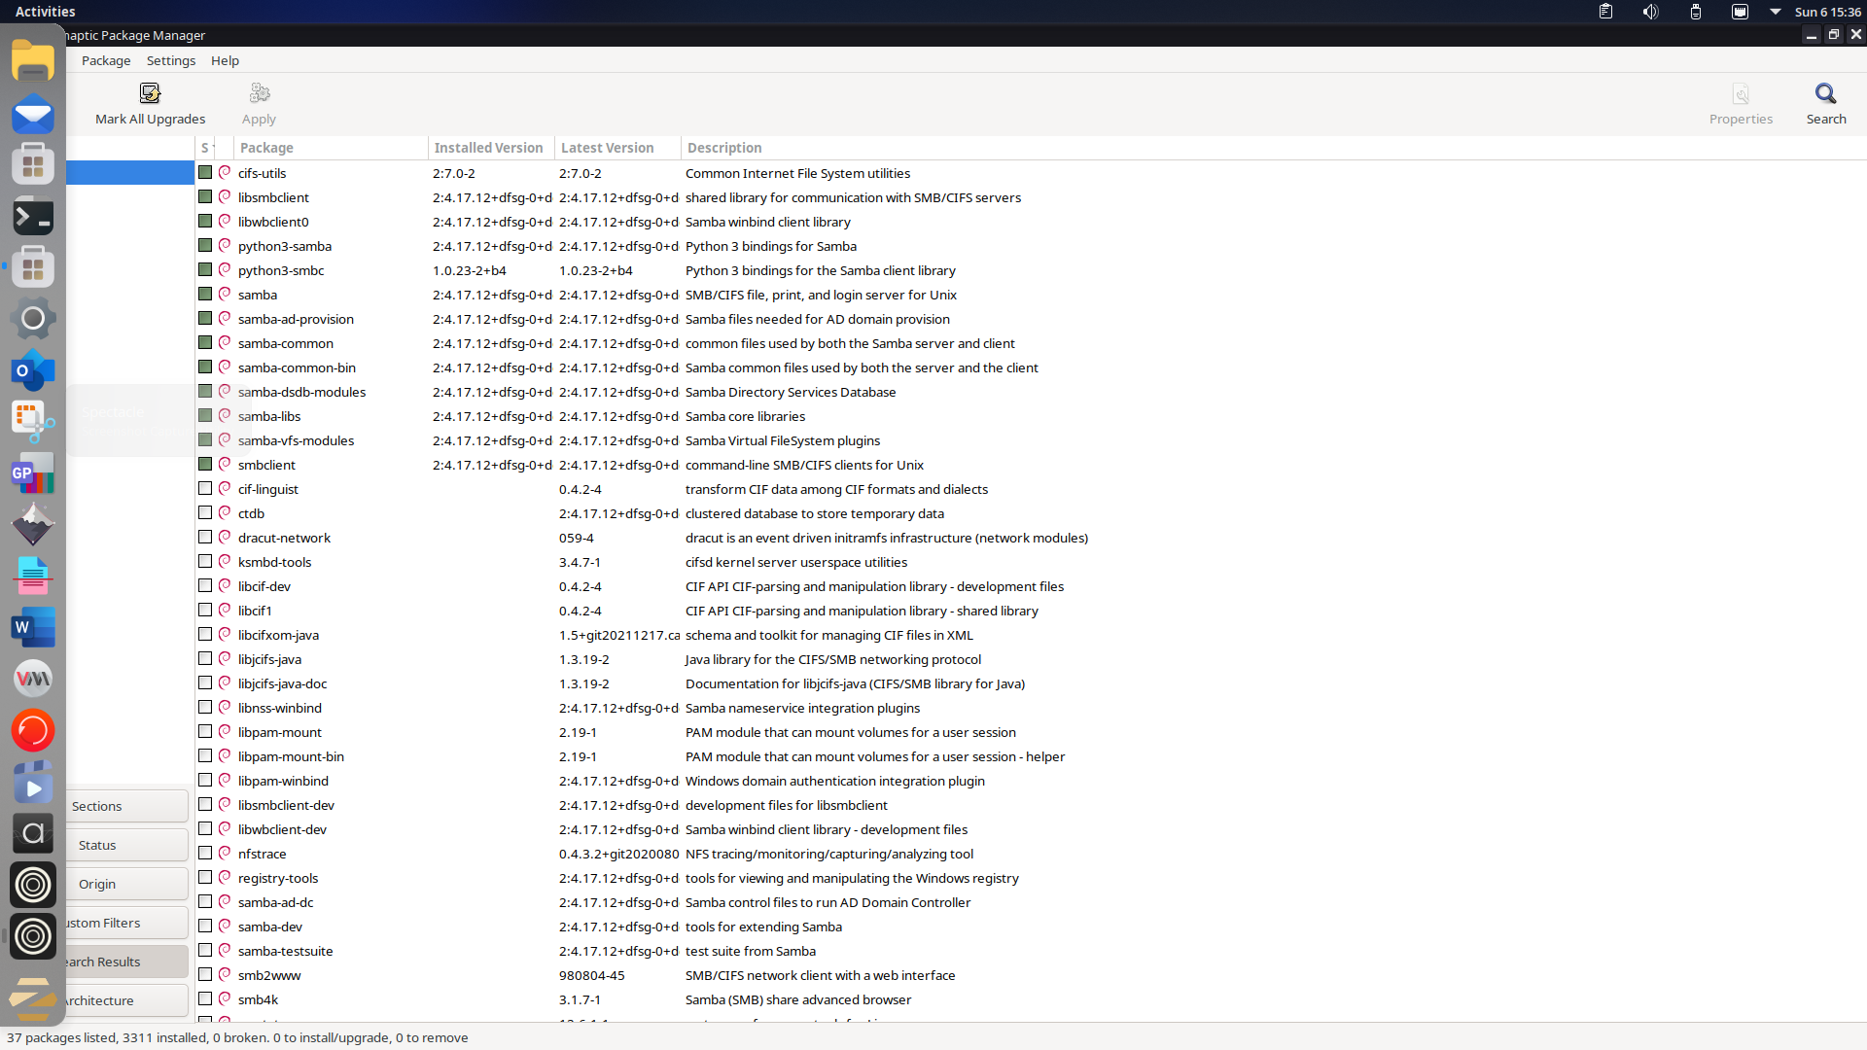Image resolution: width=1867 pixels, height=1050 pixels.
Task: Click the Debian swirl icon for smbclient
Action: (225, 464)
